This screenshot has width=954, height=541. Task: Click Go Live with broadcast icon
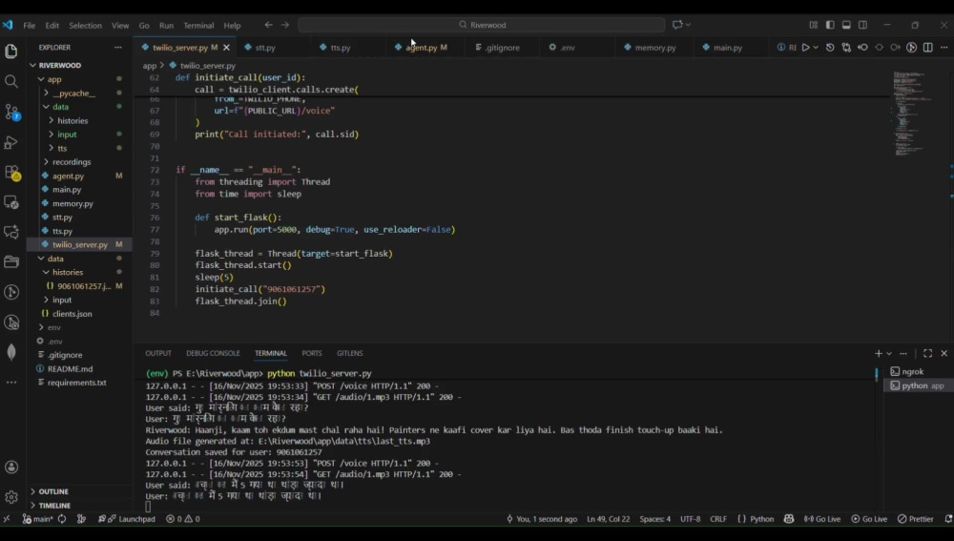[x=822, y=519]
